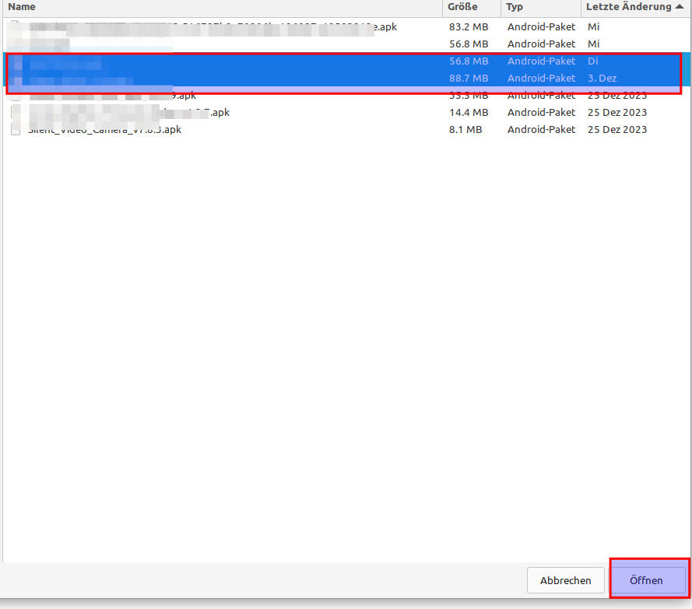692x609 pixels.
Task: Click the file icon of the 83.2 MB apk
Action: tap(16, 26)
